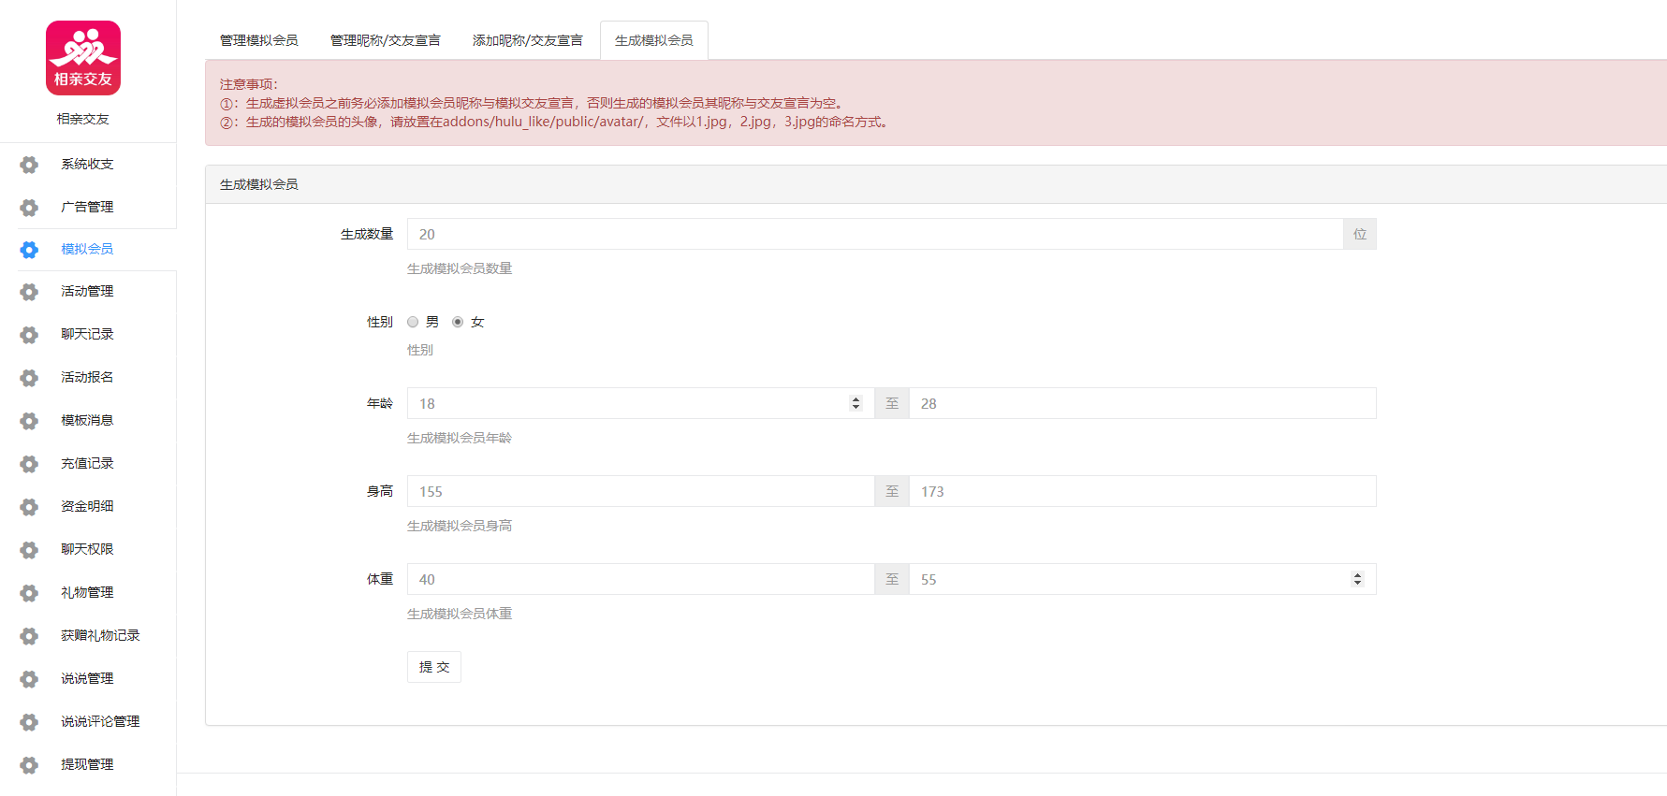Select the 女 gender radio button
1667x796 pixels.
[458, 322]
